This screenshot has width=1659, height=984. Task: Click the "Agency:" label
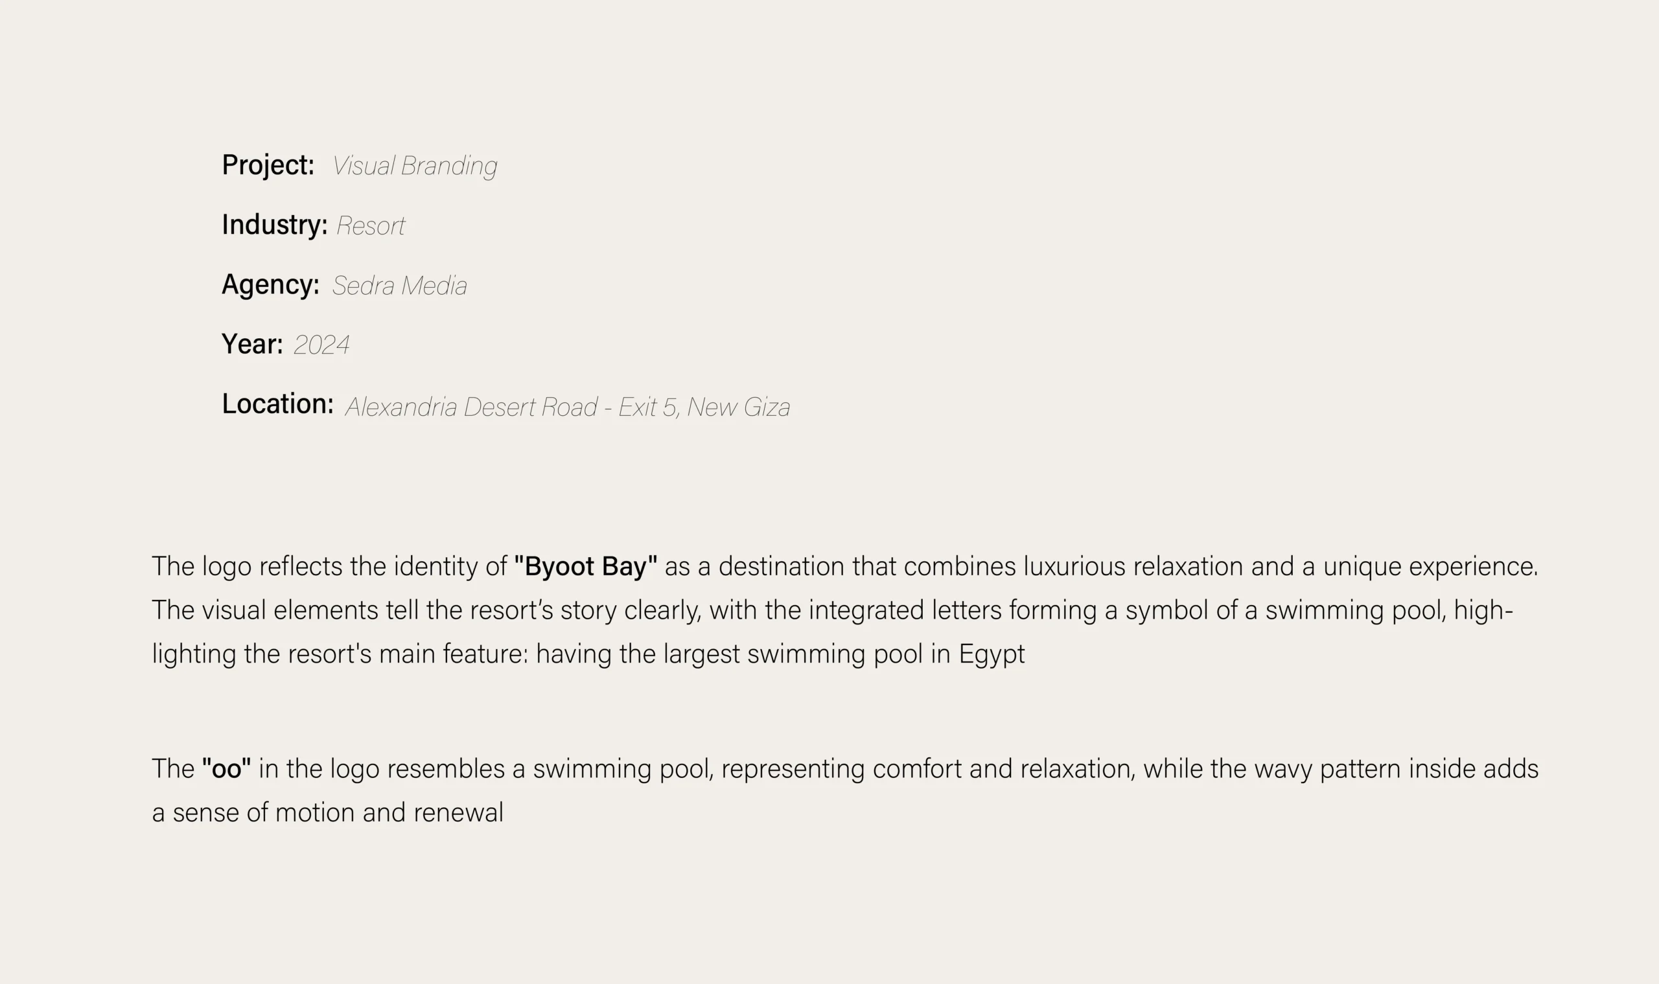[270, 284]
